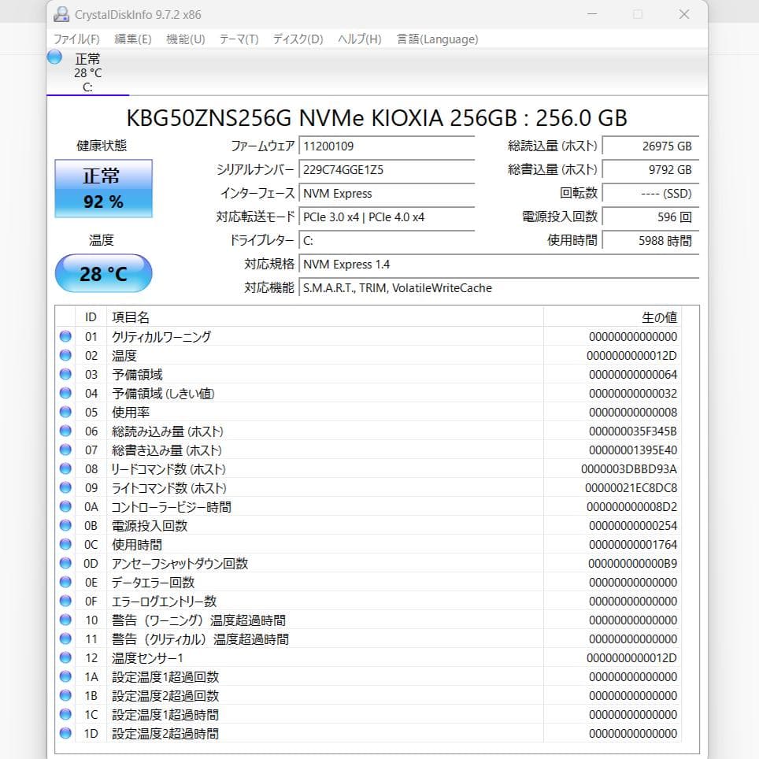Click total host reads value 26975 GB
Image resolution: width=759 pixels, height=759 pixels.
(650, 146)
